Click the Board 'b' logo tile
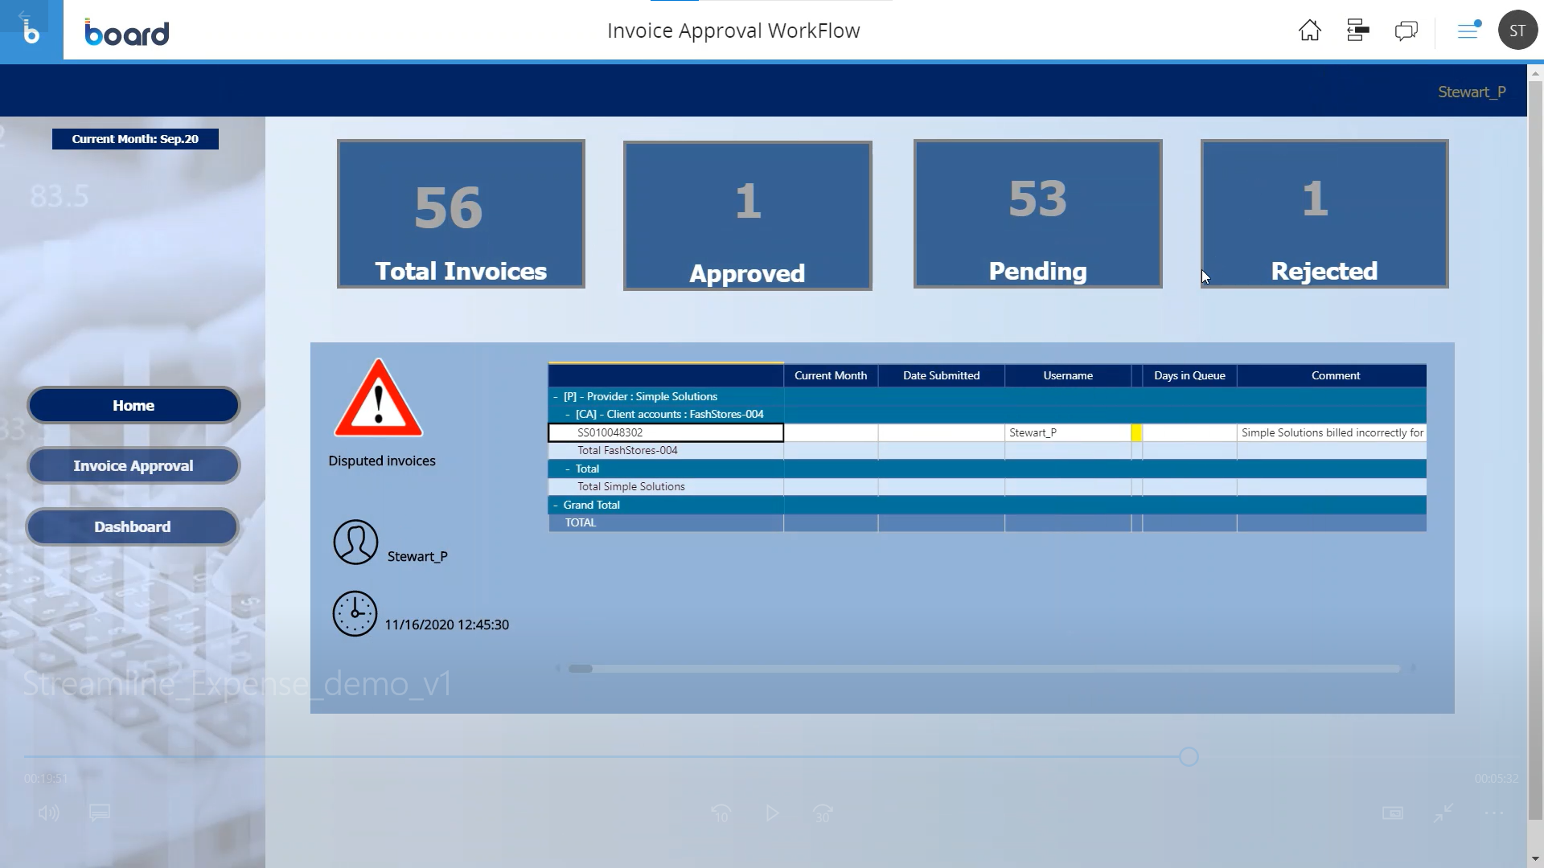The height and width of the screenshot is (868, 1544). 31,31
